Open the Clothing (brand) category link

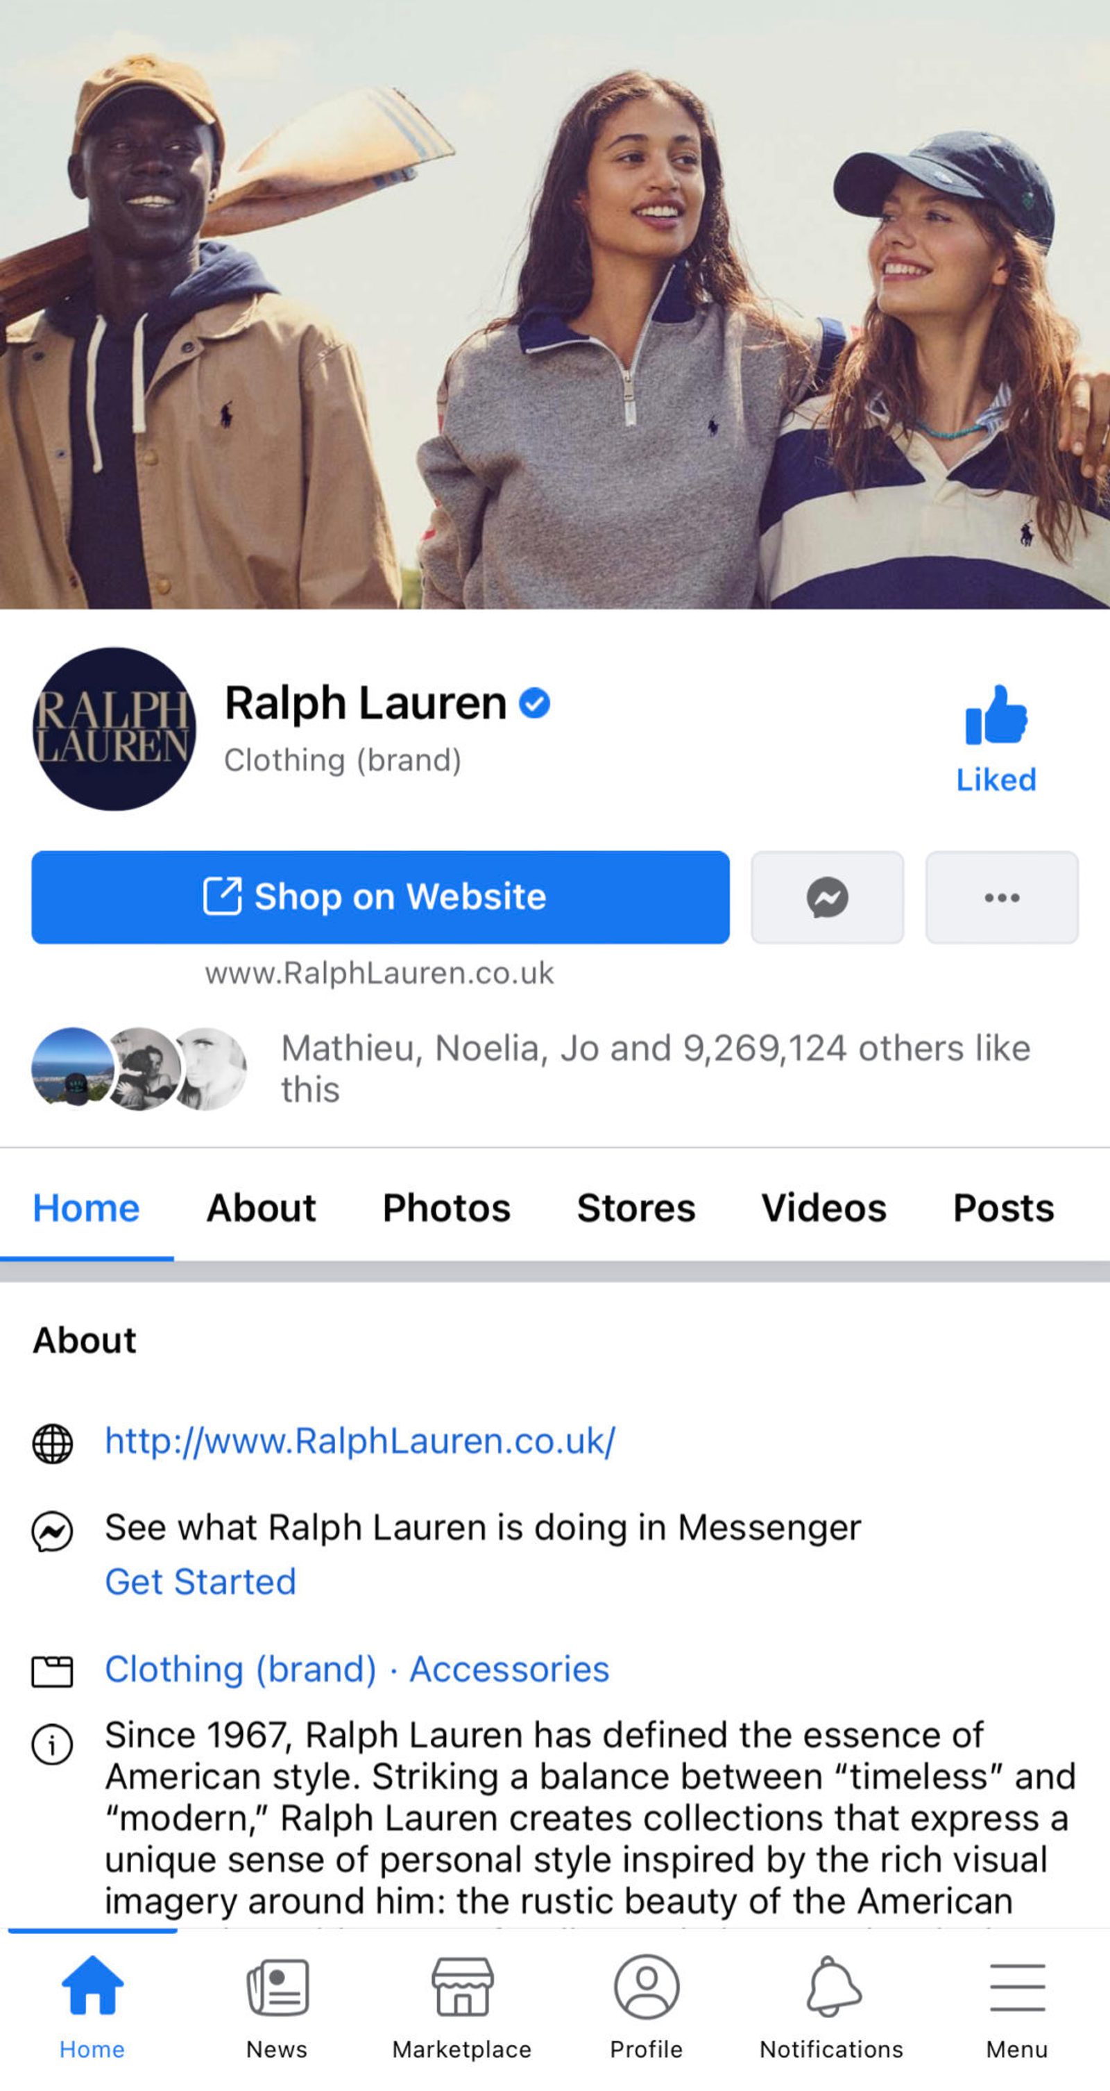pos(240,1669)
